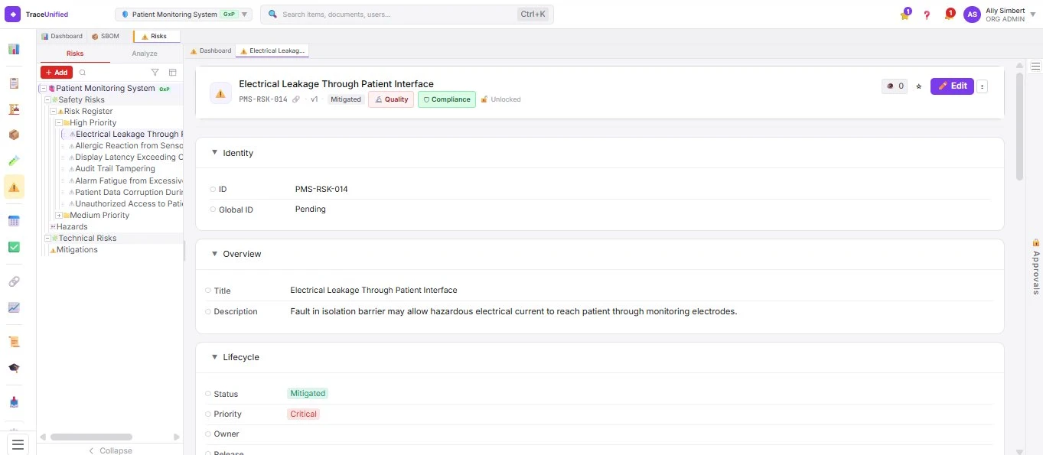Switch to the Dashboard top tab
The width and height of the screenshot is (1043, 455).
coord(62,36)
